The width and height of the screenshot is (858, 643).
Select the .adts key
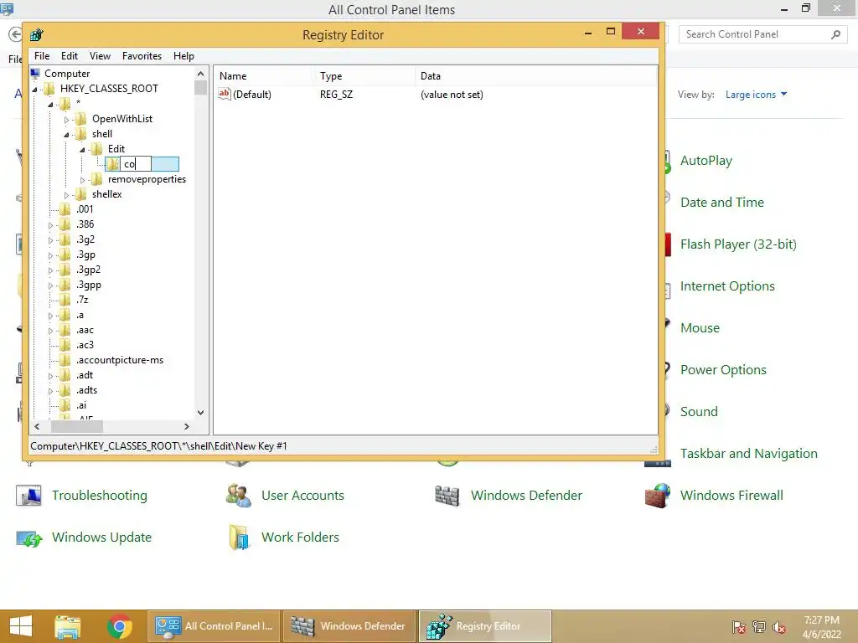pyautogui.click(x=87, y=390)
